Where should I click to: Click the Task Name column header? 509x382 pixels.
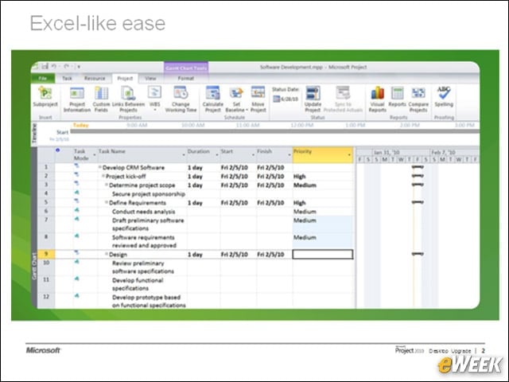tap(142, 154)
